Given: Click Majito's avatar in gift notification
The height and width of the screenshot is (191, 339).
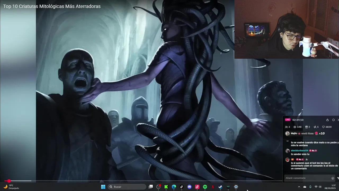Looking at the screenshot, I should [x=287, y=133].
